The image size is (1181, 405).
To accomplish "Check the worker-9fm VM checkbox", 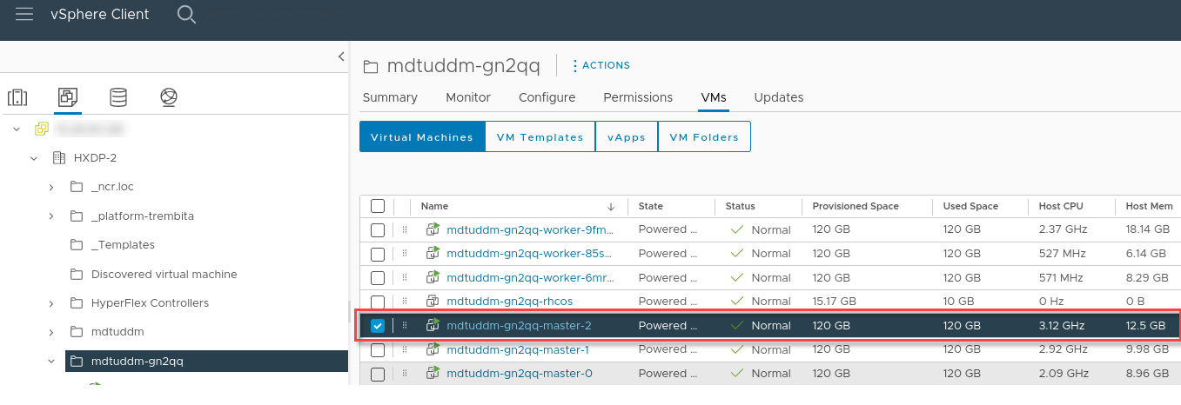I will (x=378, y=230).
